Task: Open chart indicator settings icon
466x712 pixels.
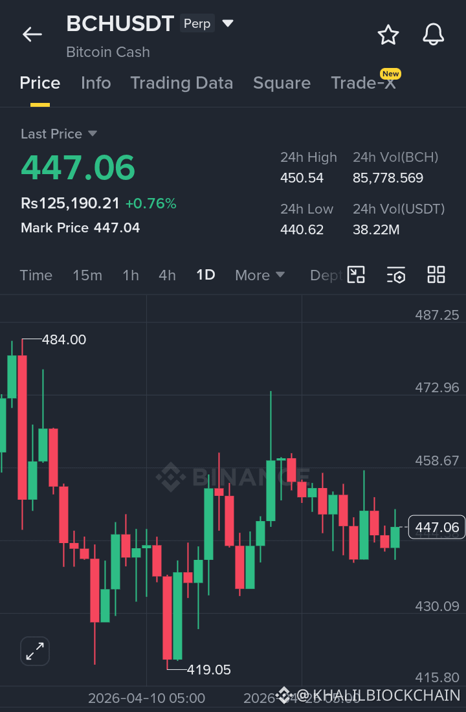Action: coord(396,275)
